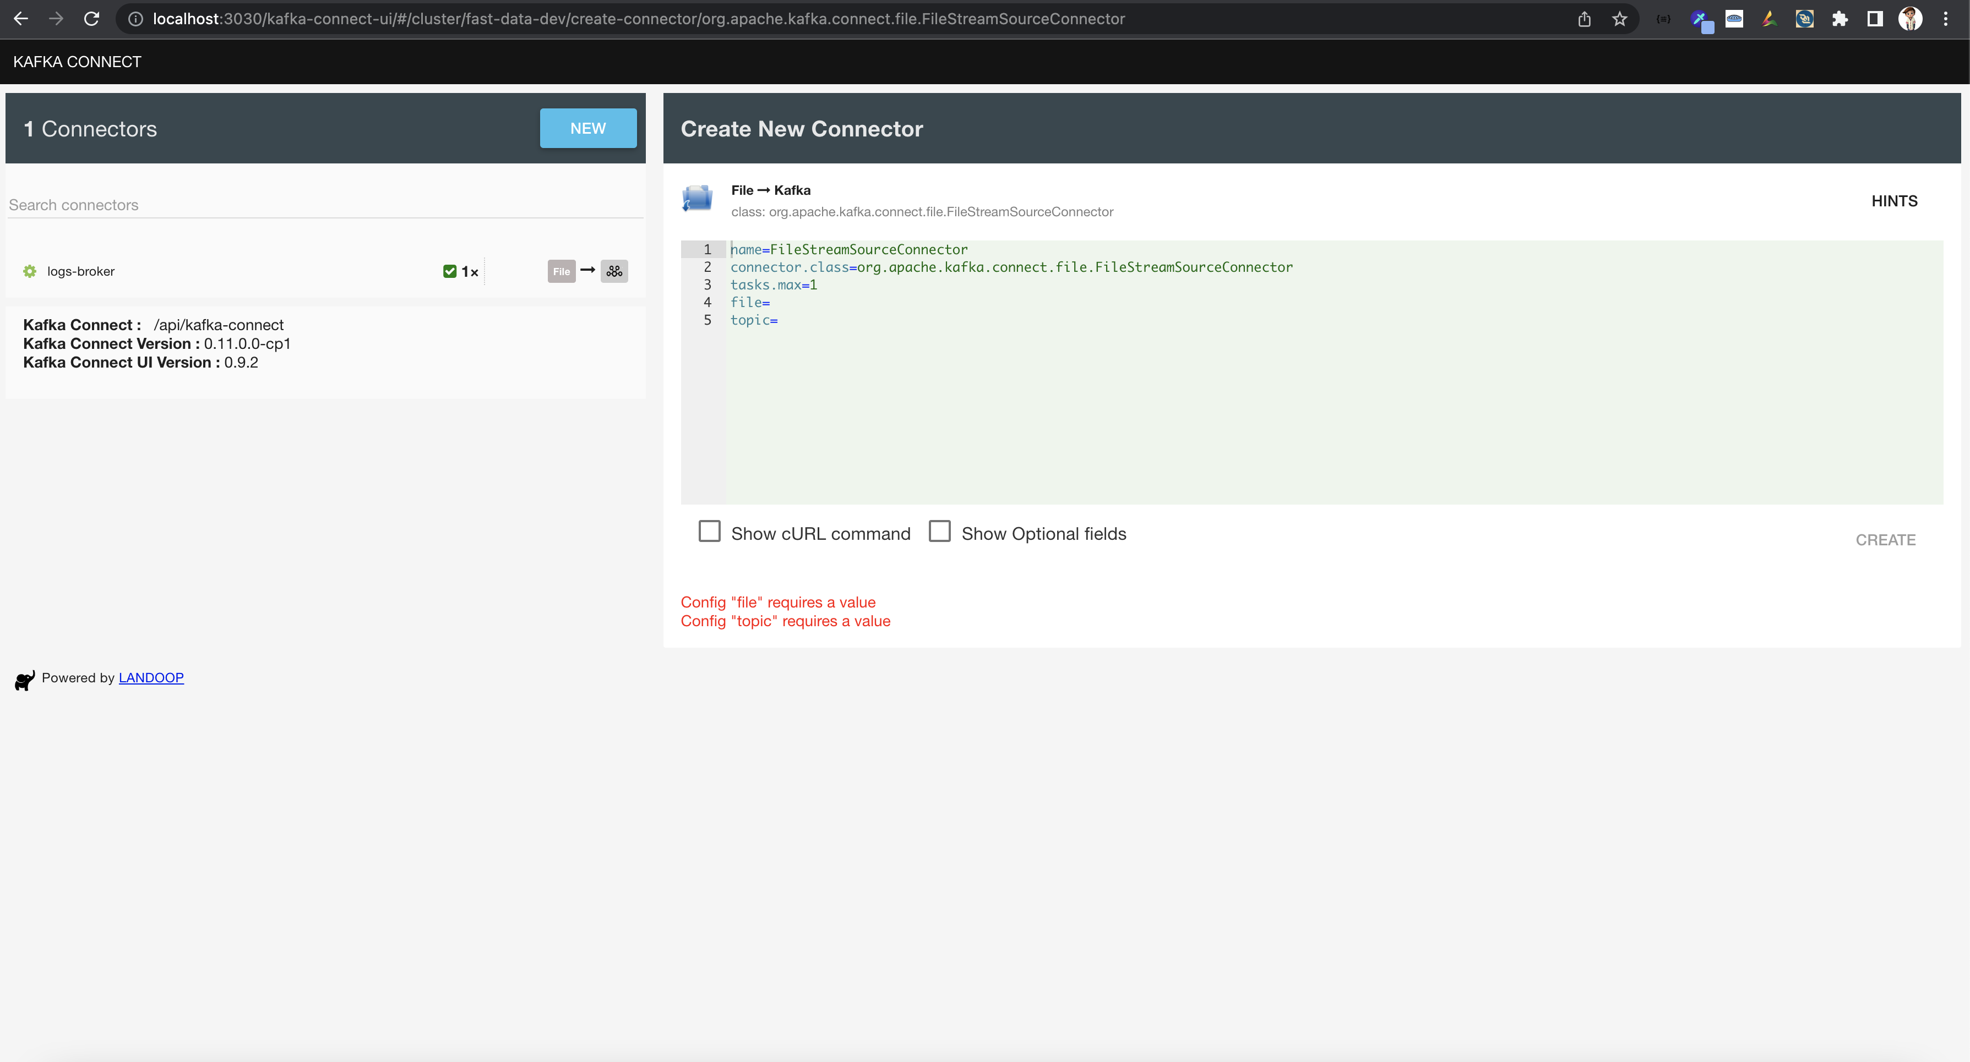Open the Chrome profile avatar

1911,19
